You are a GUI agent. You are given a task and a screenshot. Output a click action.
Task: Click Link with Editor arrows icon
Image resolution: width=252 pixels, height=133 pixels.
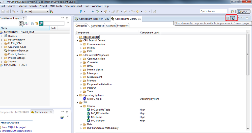tap(37, 24)
